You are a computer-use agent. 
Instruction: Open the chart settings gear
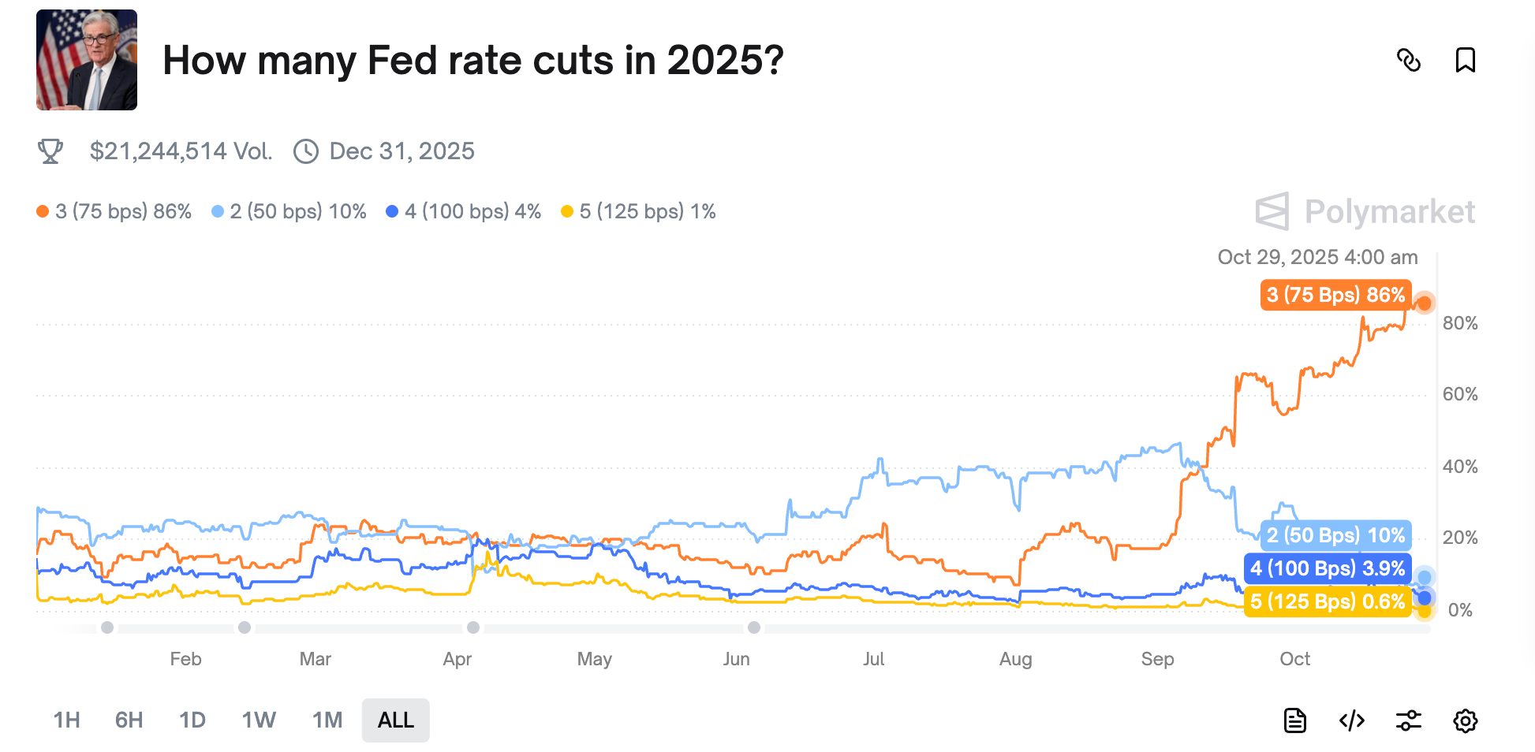click(1466, 720)
